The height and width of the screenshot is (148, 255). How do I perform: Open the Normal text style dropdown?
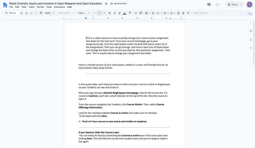pos(66,13)
